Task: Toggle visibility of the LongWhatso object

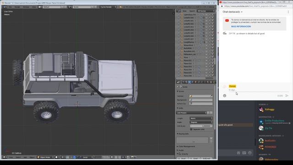Action: 206,42
